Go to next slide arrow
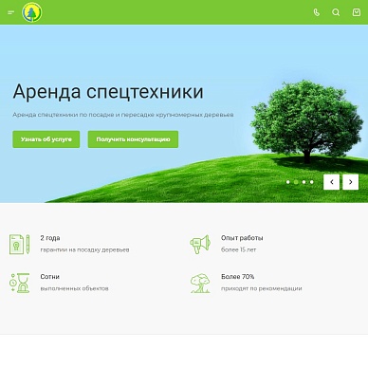This screenshot has height=368, width=368. click(x=351, y=182)
